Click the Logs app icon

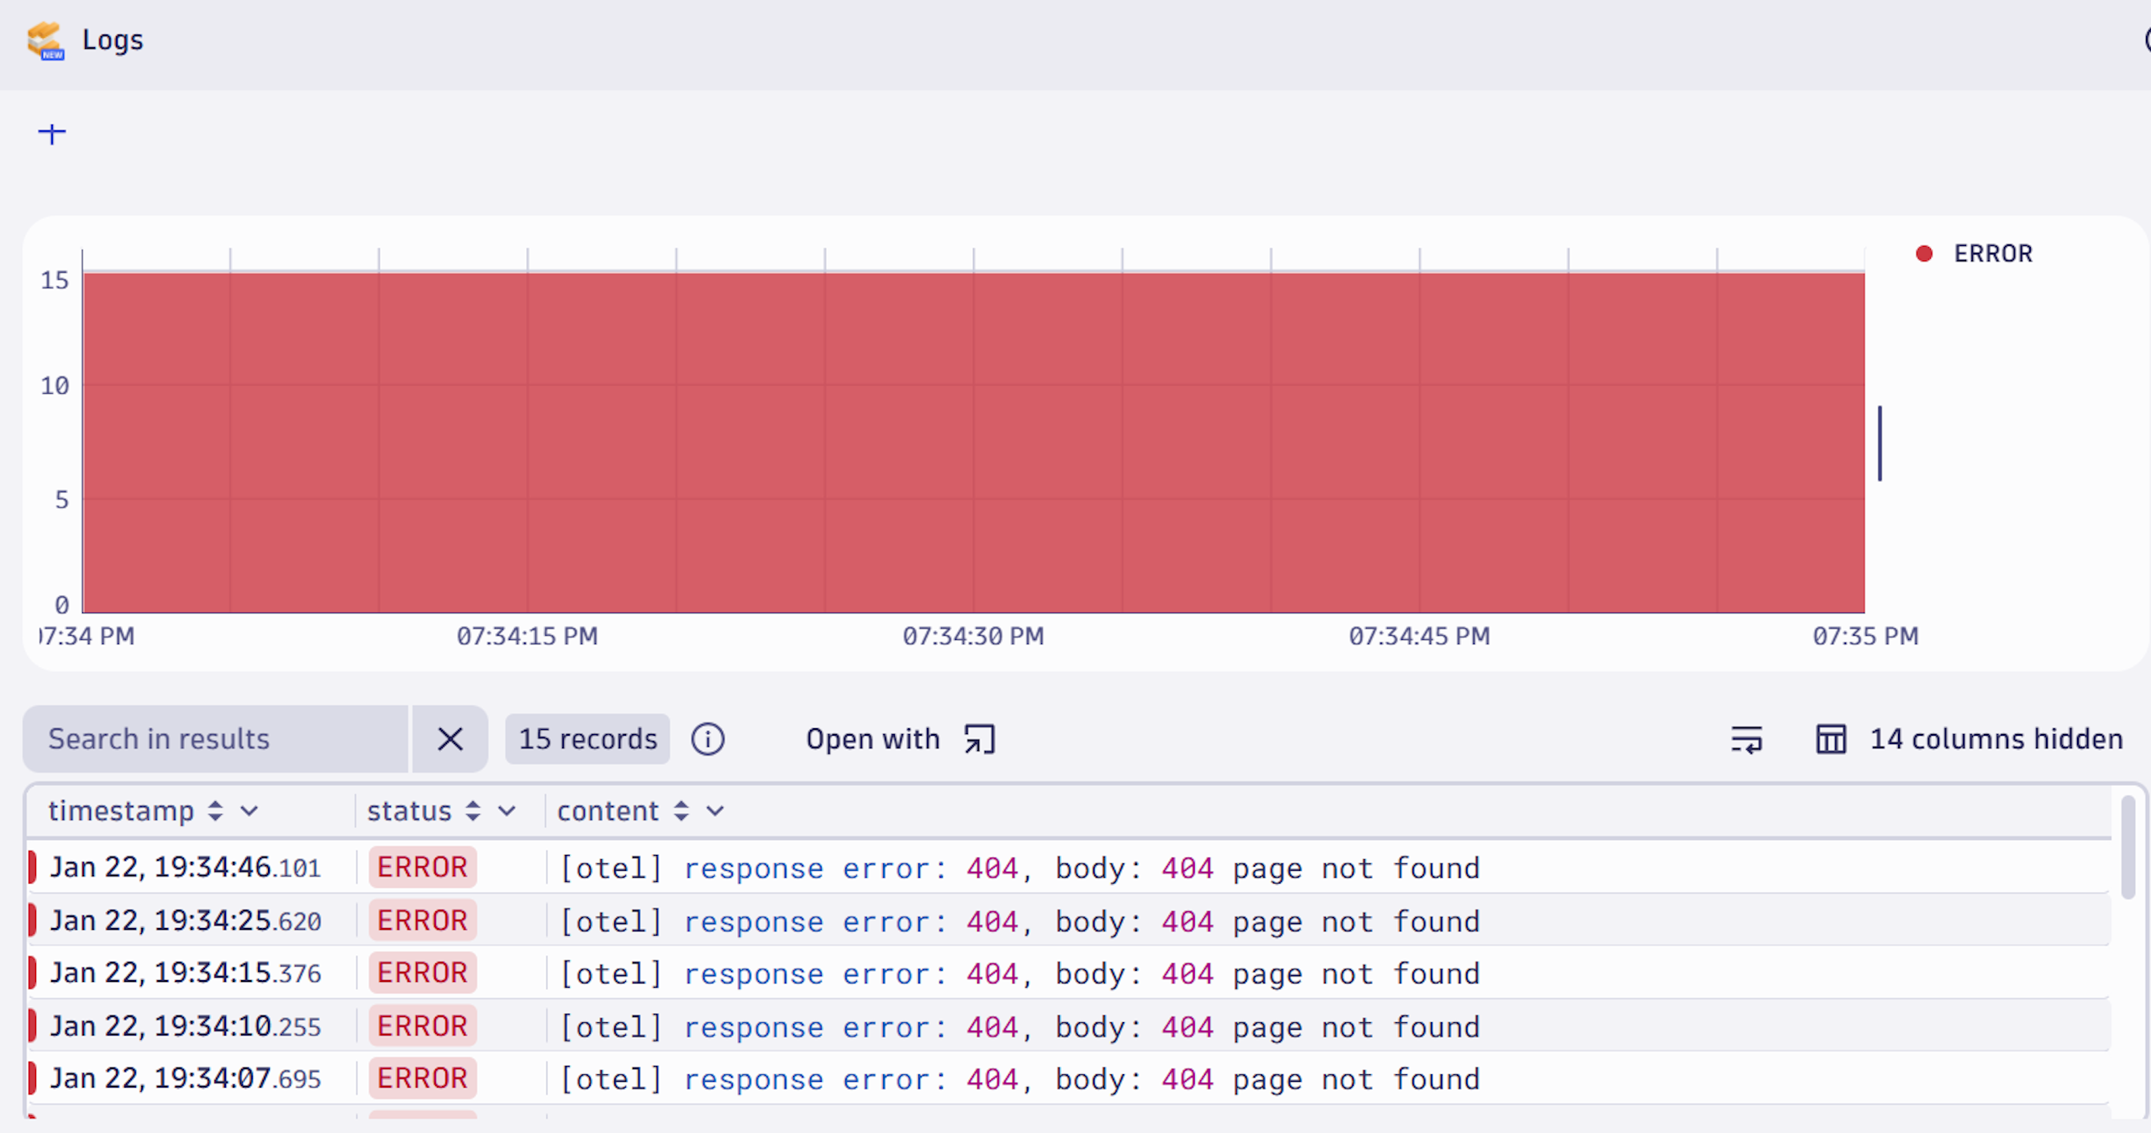45,40
